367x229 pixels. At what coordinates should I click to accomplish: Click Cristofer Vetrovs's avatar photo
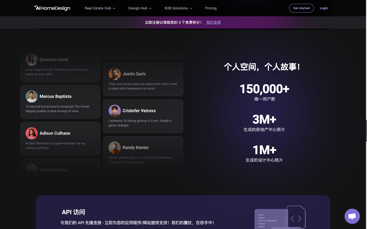pyautogui.click(x=115, y=111)
